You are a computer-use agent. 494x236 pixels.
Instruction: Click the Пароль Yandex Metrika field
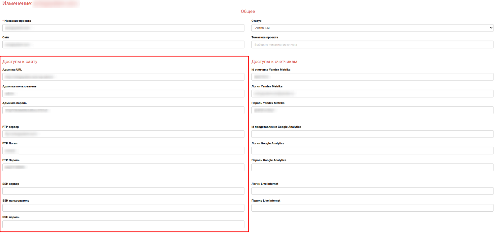pos(372,110)
